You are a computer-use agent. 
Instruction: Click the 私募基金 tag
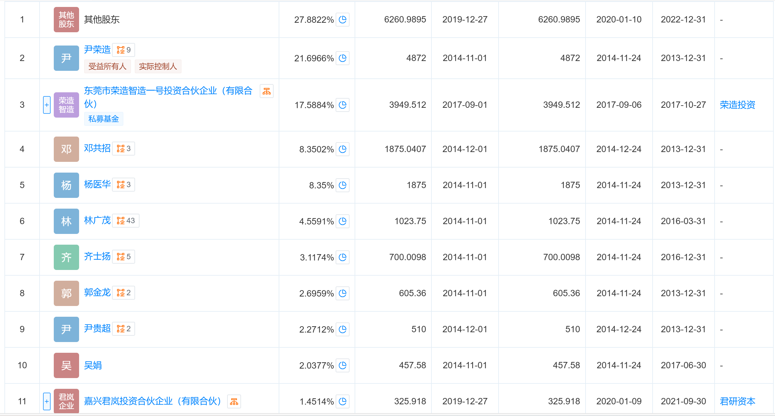(x=103, y=119)
